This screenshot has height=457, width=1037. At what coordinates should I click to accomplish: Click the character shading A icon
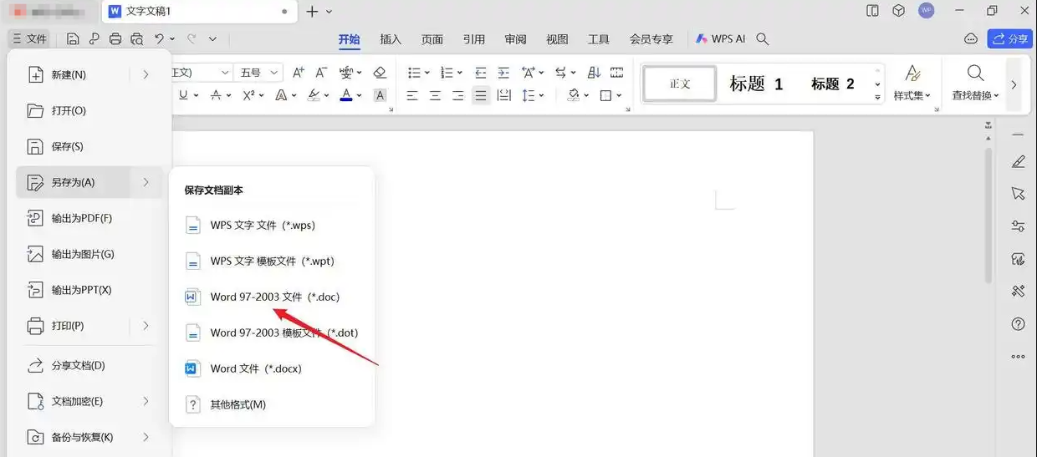[x=380, y=95]
